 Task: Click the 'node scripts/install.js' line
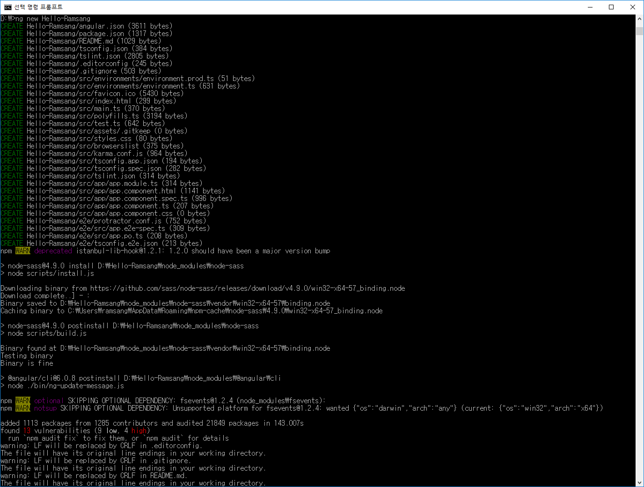tap(51, 273)
